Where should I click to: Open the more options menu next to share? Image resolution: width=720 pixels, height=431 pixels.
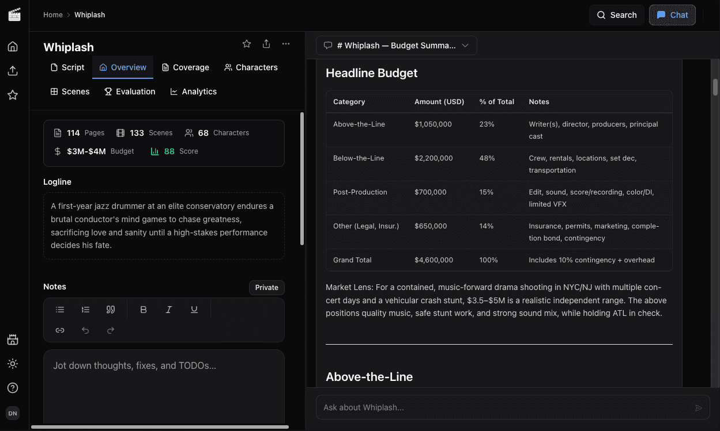[286, 44]
